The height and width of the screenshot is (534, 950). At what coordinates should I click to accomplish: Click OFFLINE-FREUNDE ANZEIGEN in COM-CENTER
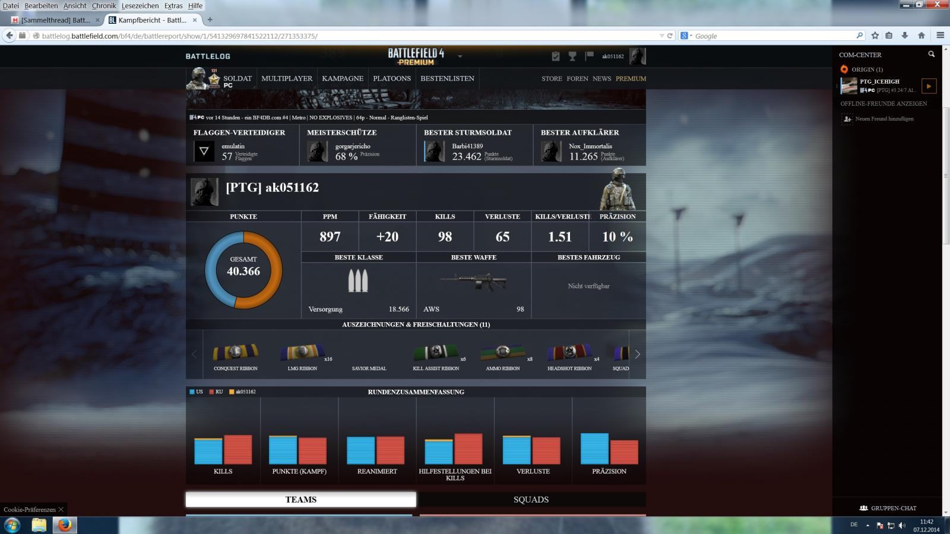point(883,103)
